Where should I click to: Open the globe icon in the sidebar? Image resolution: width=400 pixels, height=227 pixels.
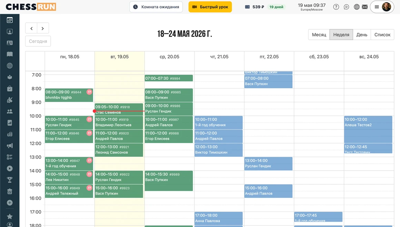click(x=10, y=66)
